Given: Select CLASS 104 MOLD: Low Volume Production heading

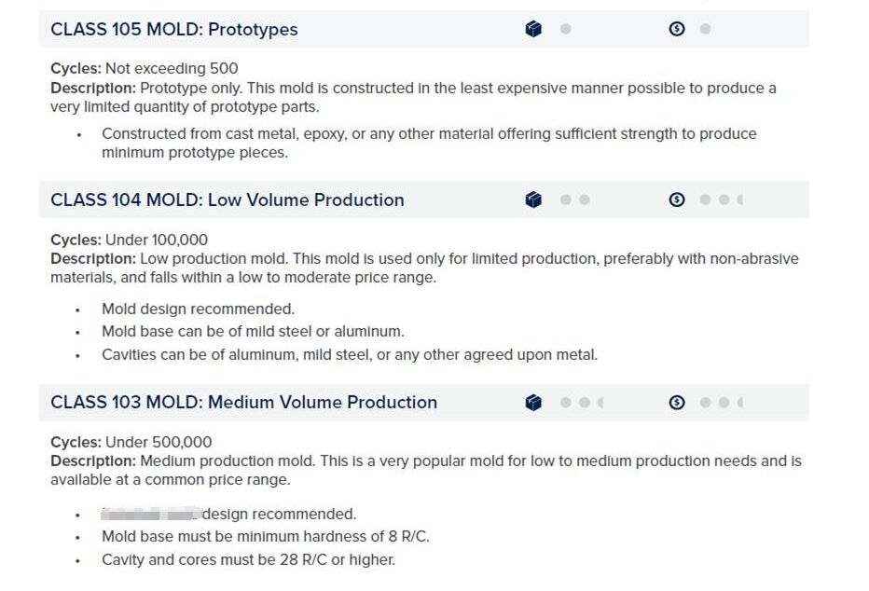Looking at the screenshot, I should coord(228,200).
